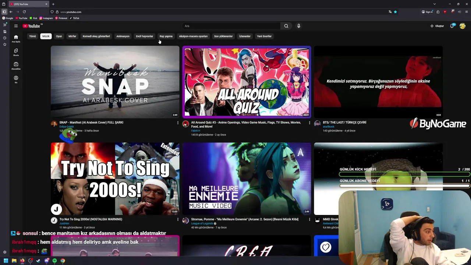Select the Evcil hayvanlar chip

coord(145,36)
